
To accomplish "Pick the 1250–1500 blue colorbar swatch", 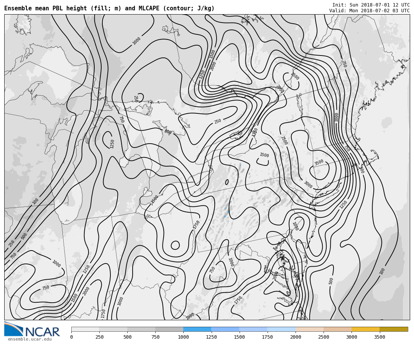I will pos(225,329).
